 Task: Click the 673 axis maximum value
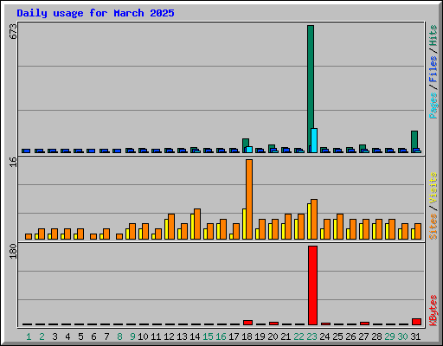point(13,31)
